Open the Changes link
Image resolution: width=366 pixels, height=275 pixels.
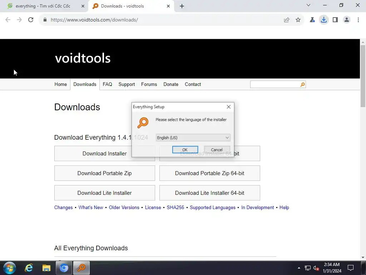[64, 207]
